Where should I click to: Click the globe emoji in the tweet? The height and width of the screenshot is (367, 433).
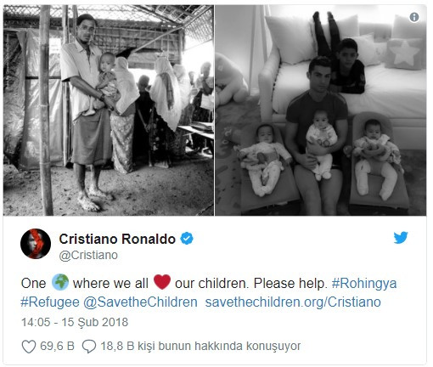(x=60, y=282)
